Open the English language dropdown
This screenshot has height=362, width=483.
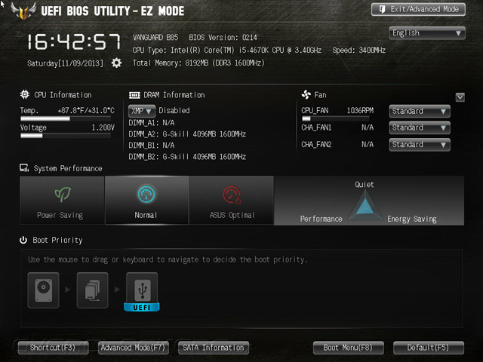tap(427, 33)
